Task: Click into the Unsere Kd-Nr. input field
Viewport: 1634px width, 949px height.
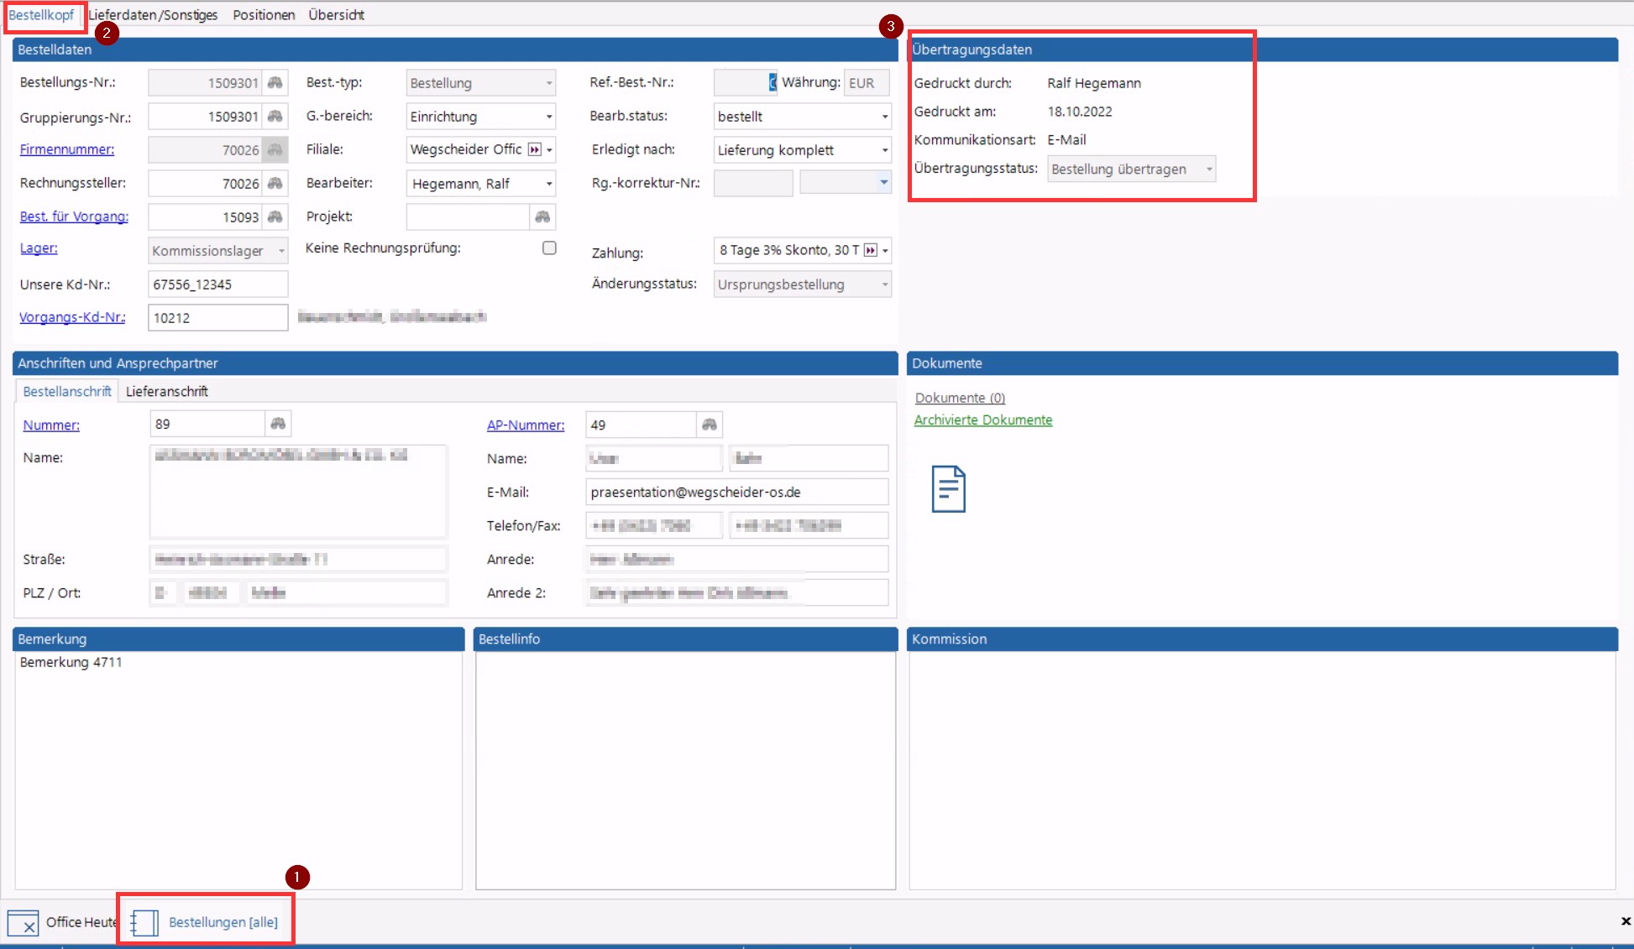Action: click(x=217, y=284)
